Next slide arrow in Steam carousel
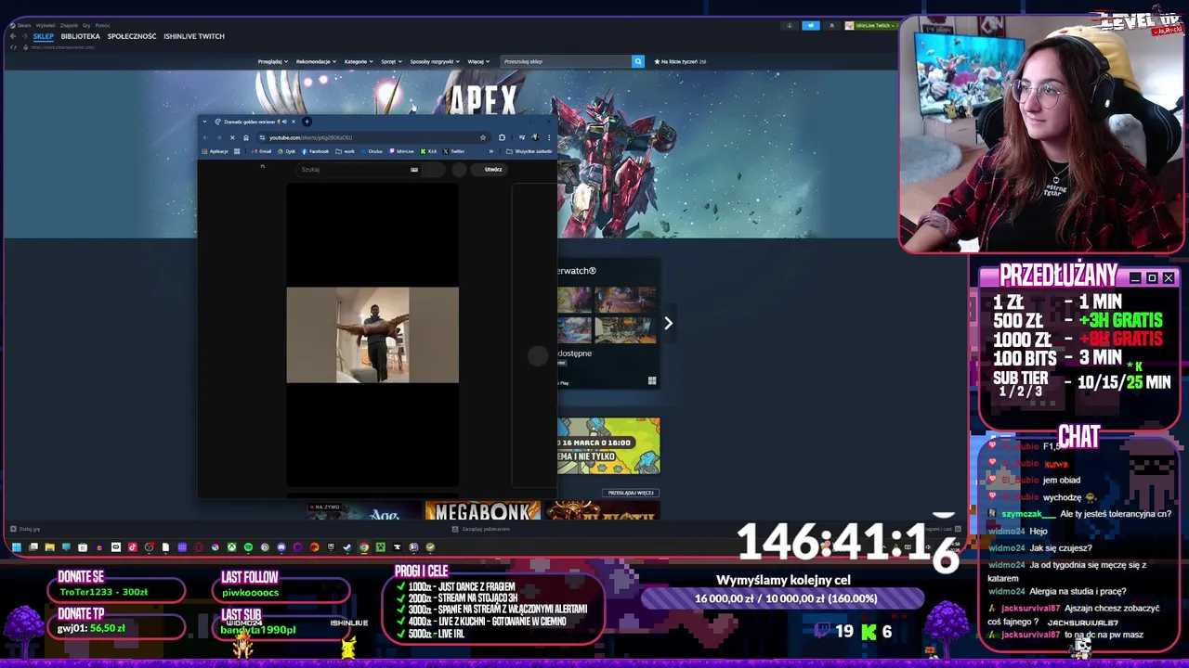Screen dimensions: 1189x668 tap(668, 323)
